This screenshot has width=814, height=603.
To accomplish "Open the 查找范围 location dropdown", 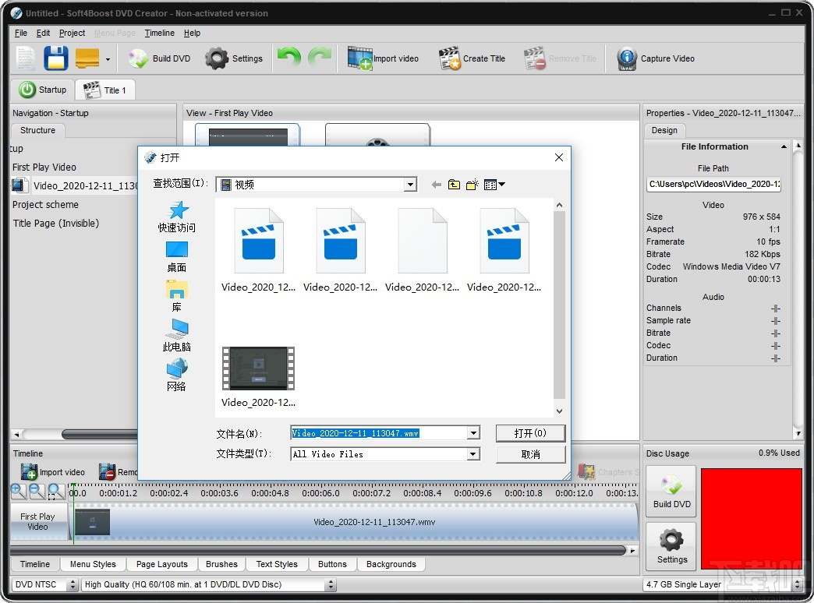I will coord(410,184).
